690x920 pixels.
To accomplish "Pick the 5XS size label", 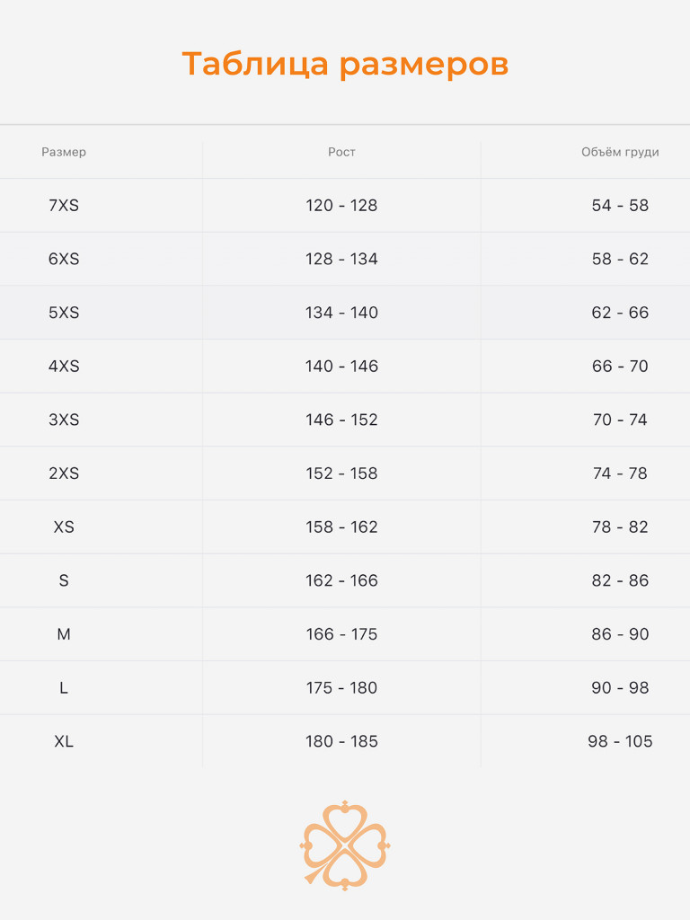I will (x=64, y=313).
